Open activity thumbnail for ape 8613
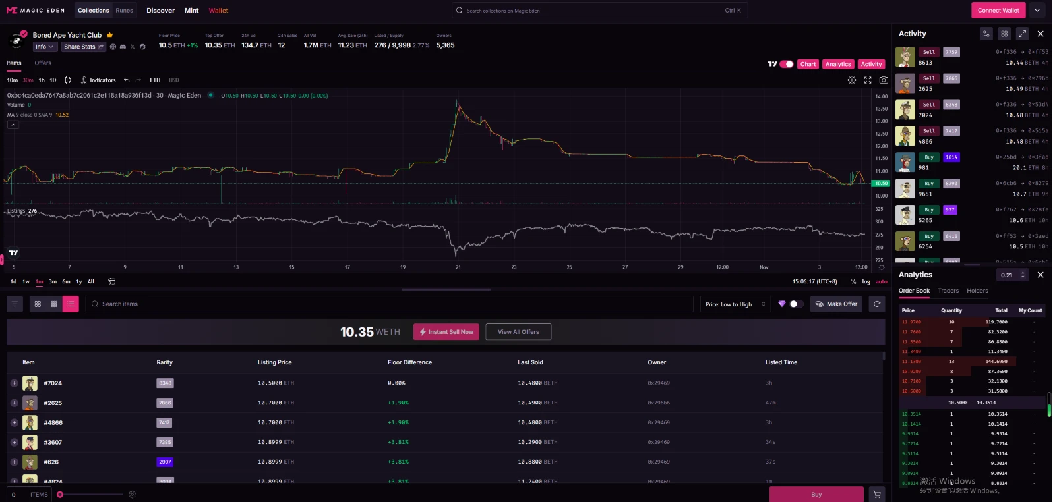This screenshot has width=1055, height=502. (x=905, y=57)
